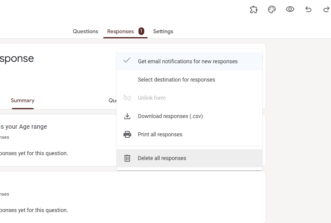Click the redo arrow icon
Screen dimensions: 331x223
pos(326,9)
